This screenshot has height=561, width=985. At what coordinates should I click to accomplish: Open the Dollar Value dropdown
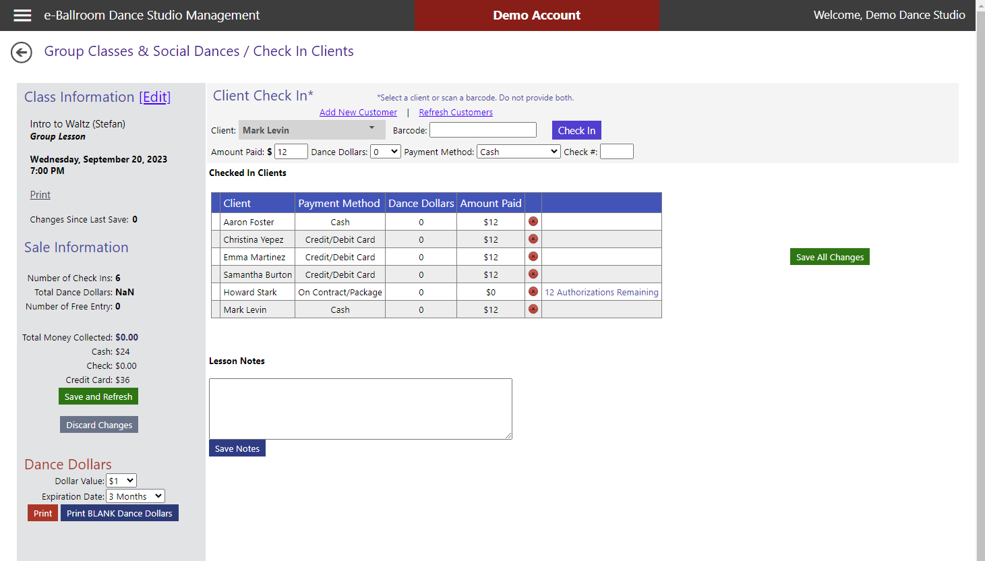121,480
